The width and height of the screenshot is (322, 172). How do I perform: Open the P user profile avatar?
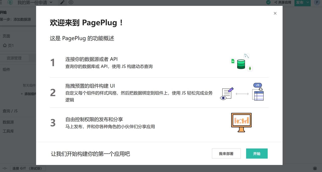[x=317, y=3]
